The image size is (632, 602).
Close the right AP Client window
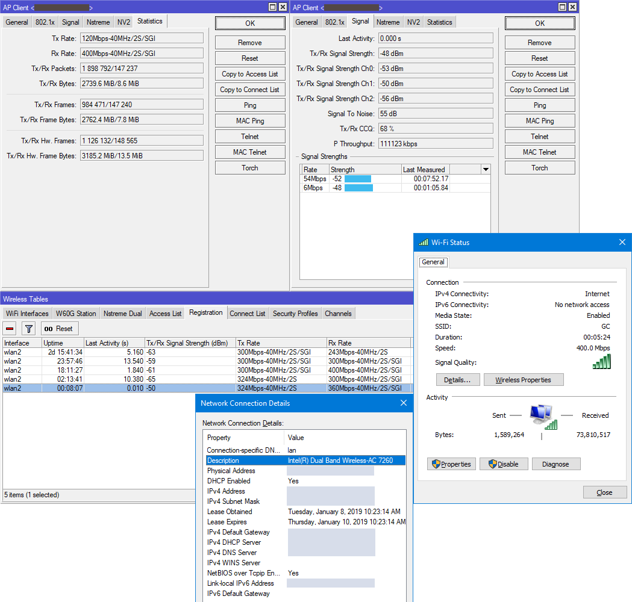[572, 7]
